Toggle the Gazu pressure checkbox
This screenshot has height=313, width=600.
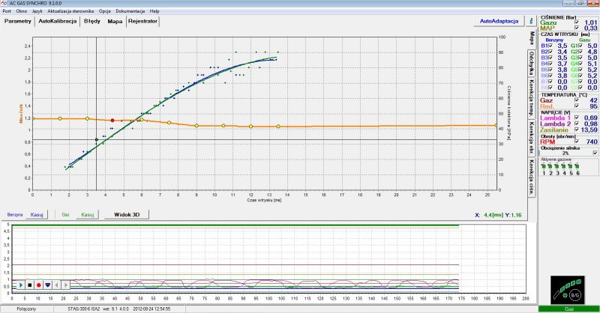click(577, 22)
